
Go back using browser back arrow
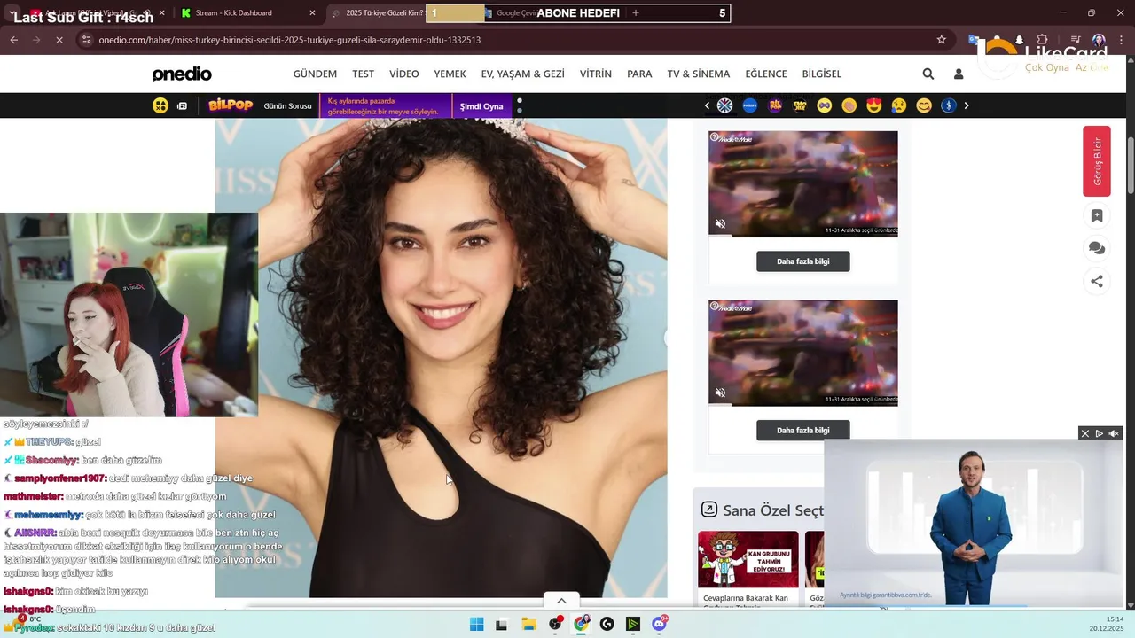(14, 40)
